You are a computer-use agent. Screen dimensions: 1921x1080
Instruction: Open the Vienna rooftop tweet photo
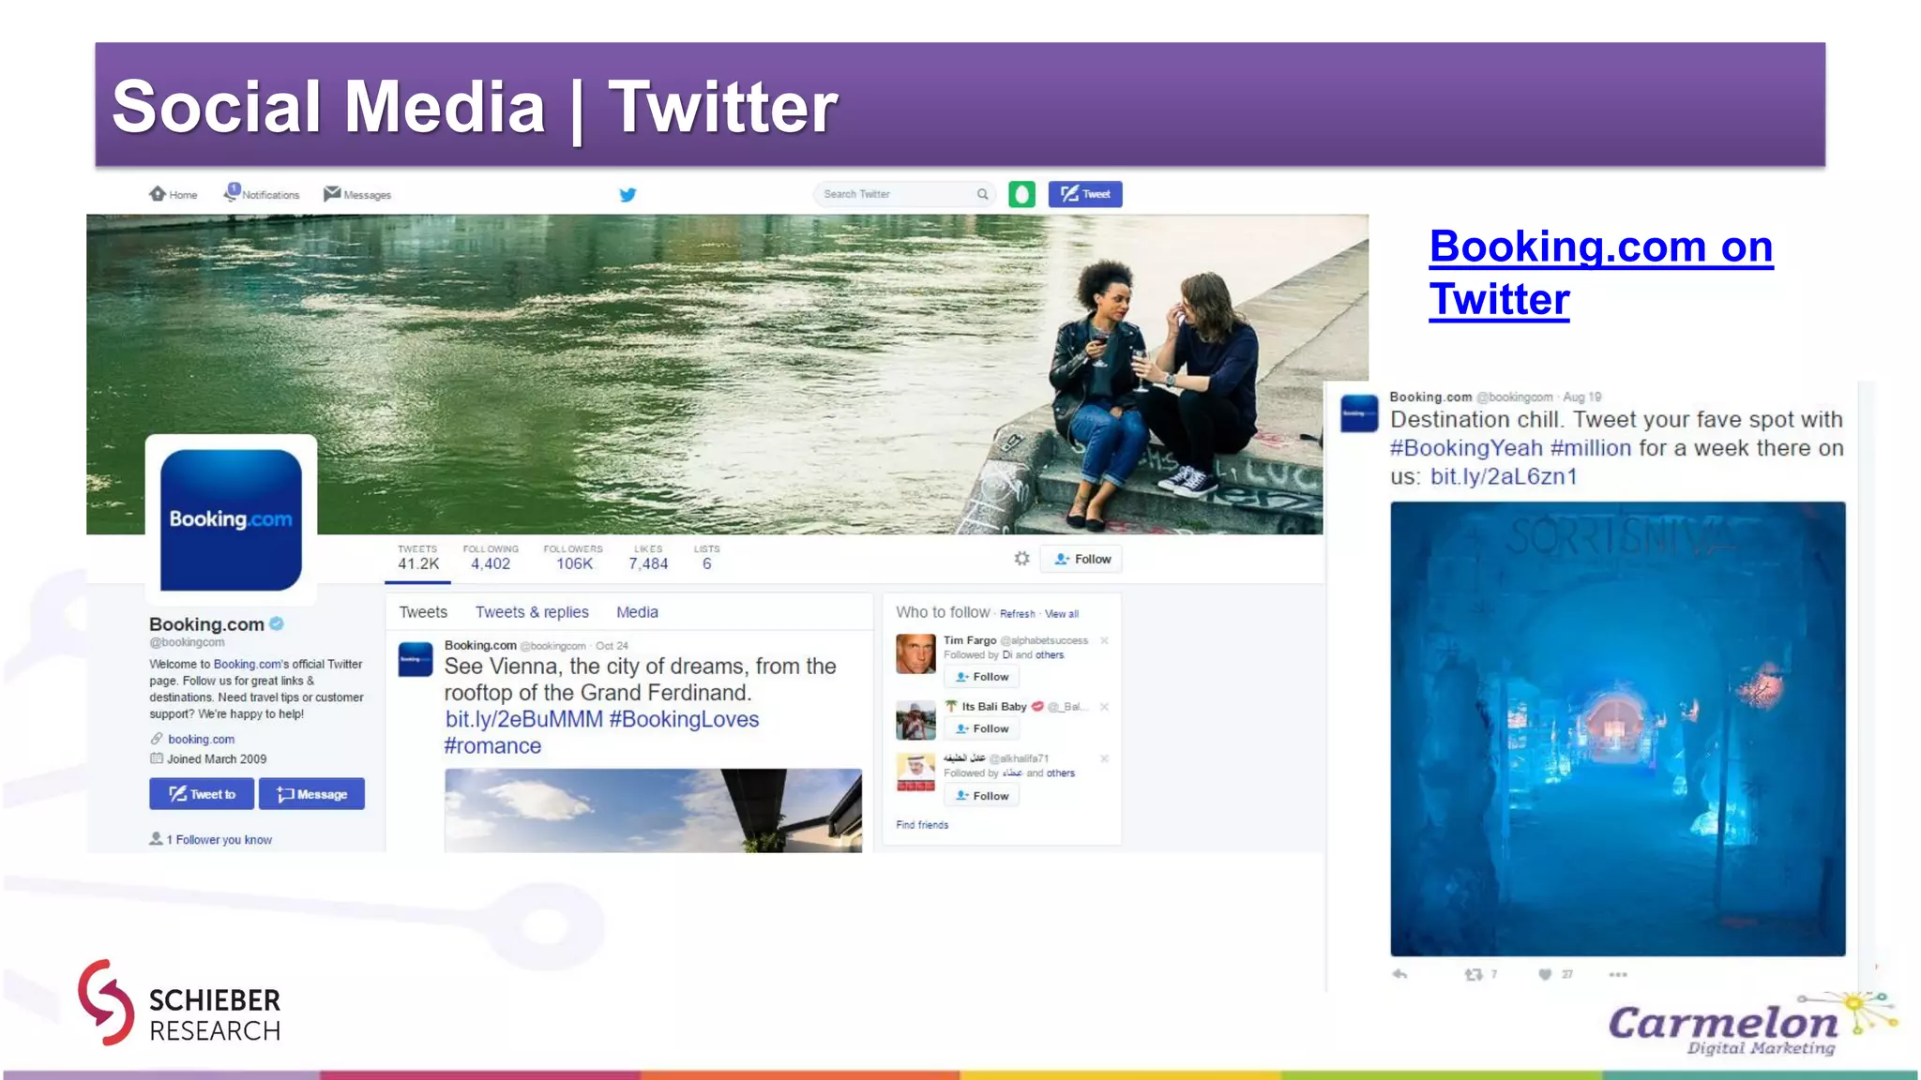653,811
